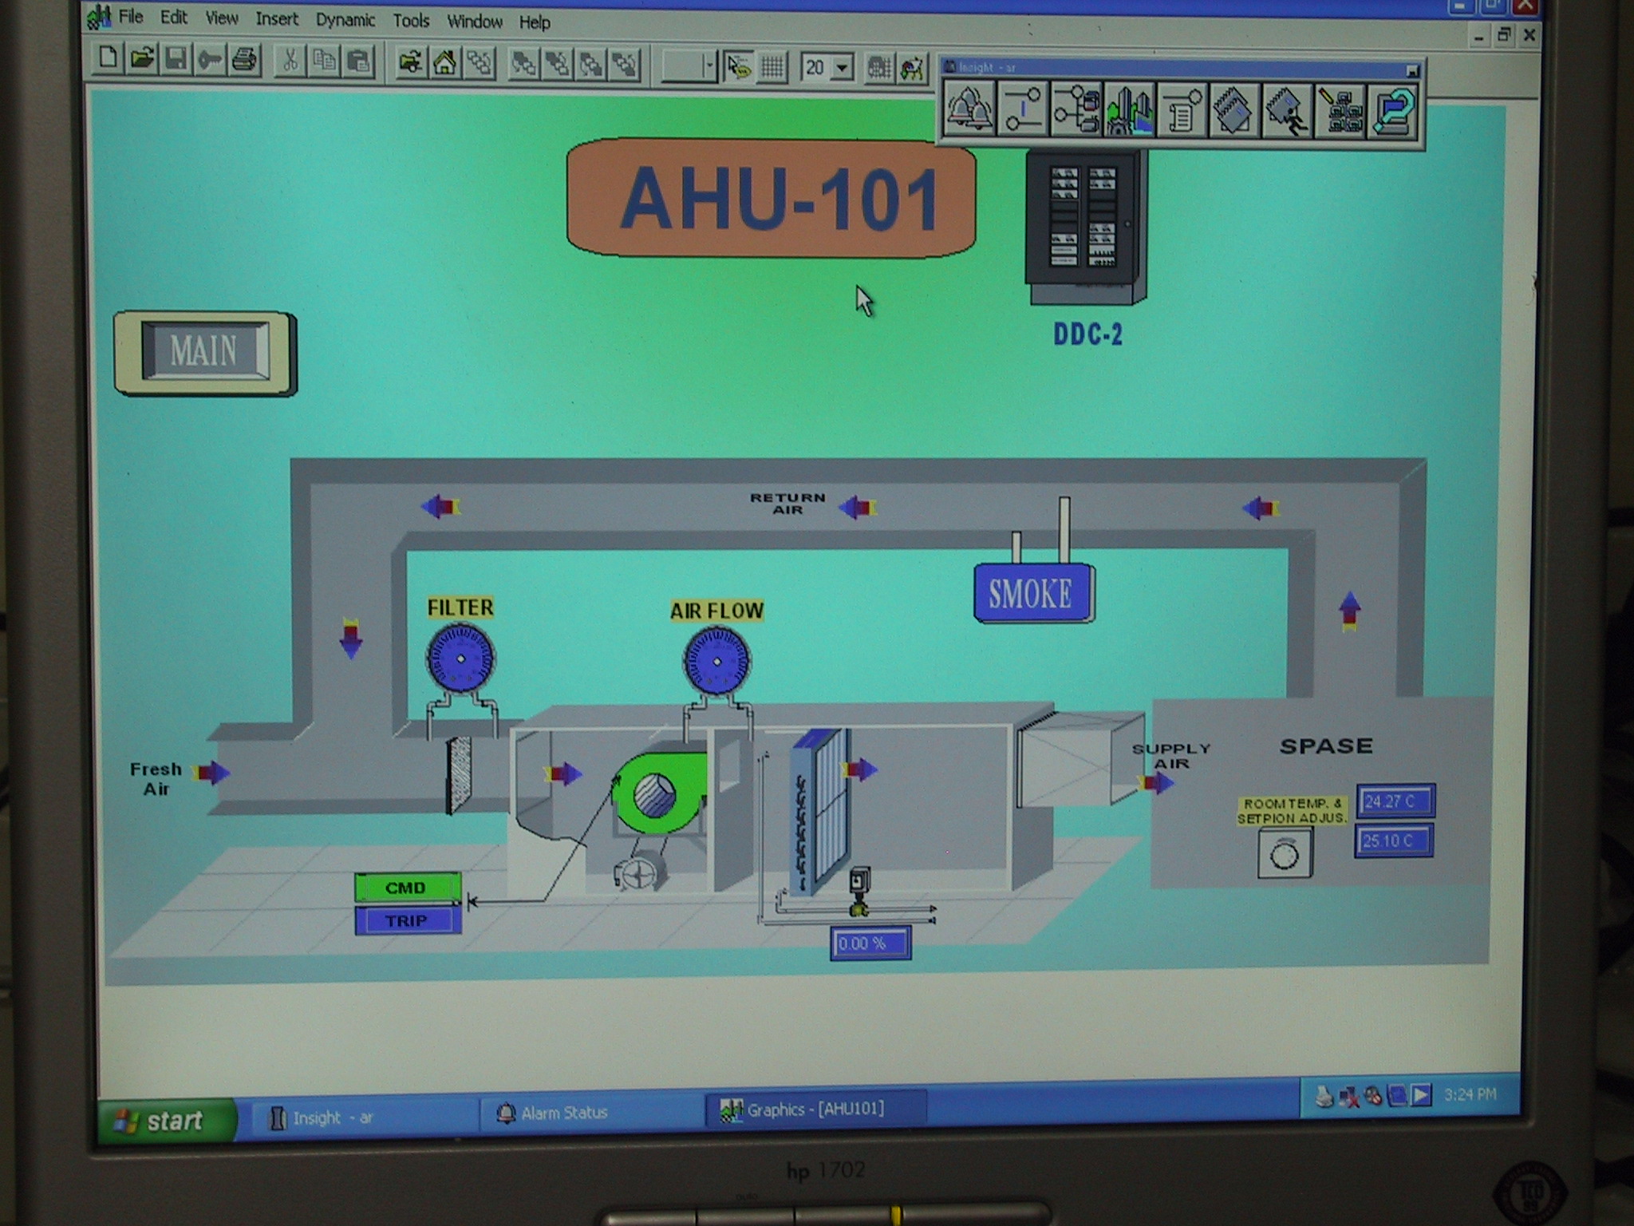
Task: Open the stacked notebooks icon in Insight toolbar
Action: tap(1234, 111)
